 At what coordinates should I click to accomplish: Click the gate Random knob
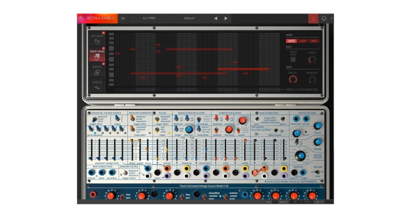click(312, 80)
